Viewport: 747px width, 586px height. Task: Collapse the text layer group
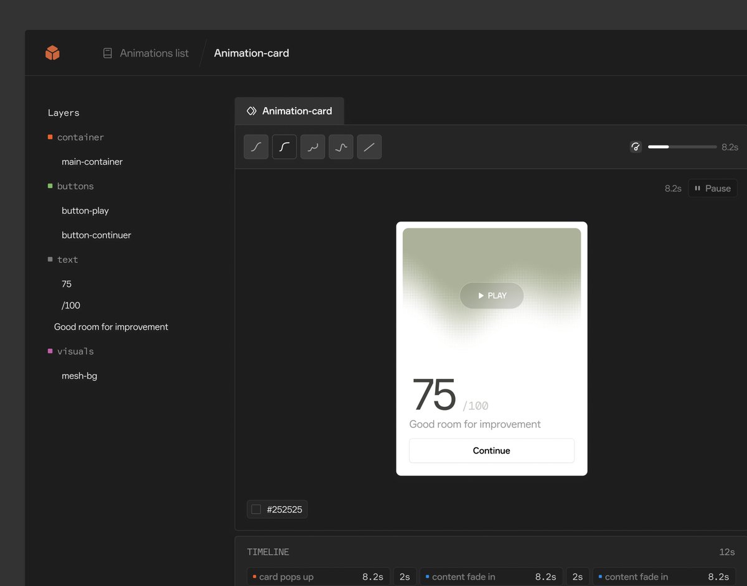pyautogui.click(x=67, y=259)
